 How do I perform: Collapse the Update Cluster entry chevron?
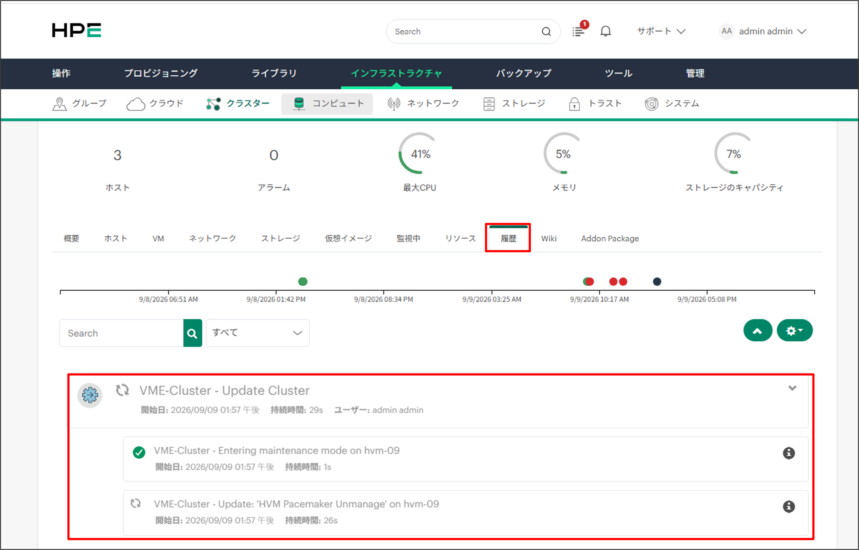tap(792, 388)
